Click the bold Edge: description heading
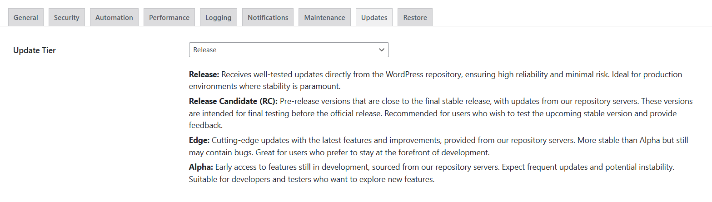Image resolution: width=712 pixels, height=202 pixels. pyautogui.click(x=199, y=140)
